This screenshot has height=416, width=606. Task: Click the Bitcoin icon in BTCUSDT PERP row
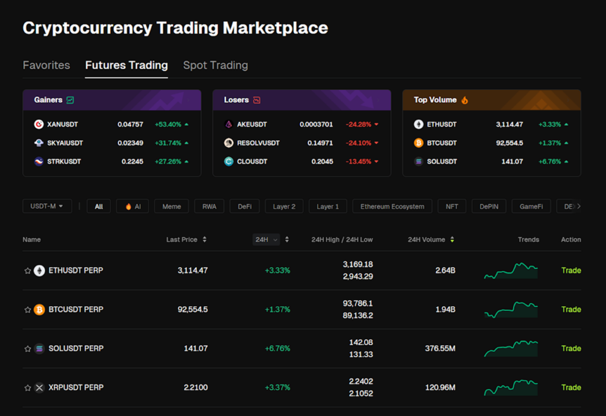pyautogui.click(x=40, y=309)
